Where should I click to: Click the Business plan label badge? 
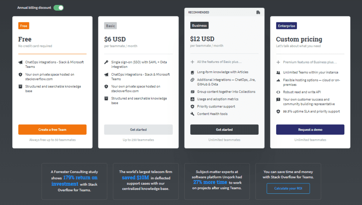click(x=199, y=25)
